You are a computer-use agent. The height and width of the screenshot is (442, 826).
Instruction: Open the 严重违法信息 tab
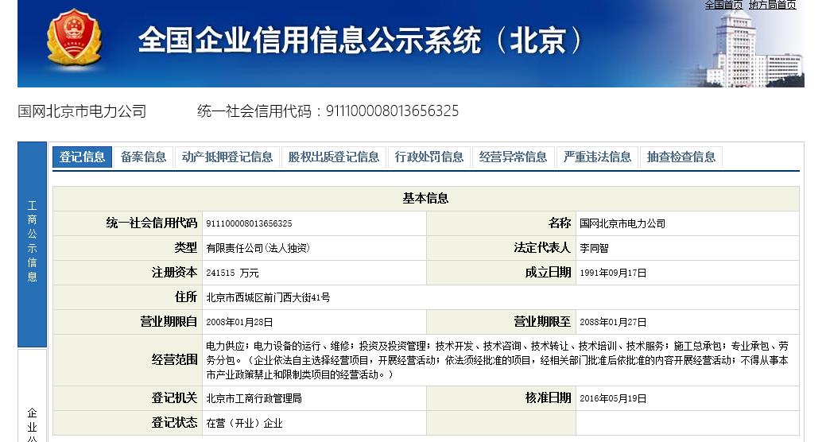click(597, 157)
